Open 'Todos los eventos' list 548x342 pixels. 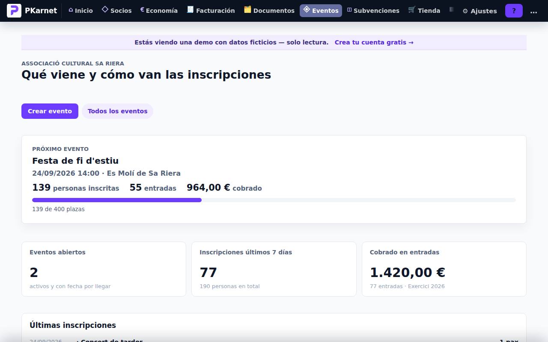(117, 111)
